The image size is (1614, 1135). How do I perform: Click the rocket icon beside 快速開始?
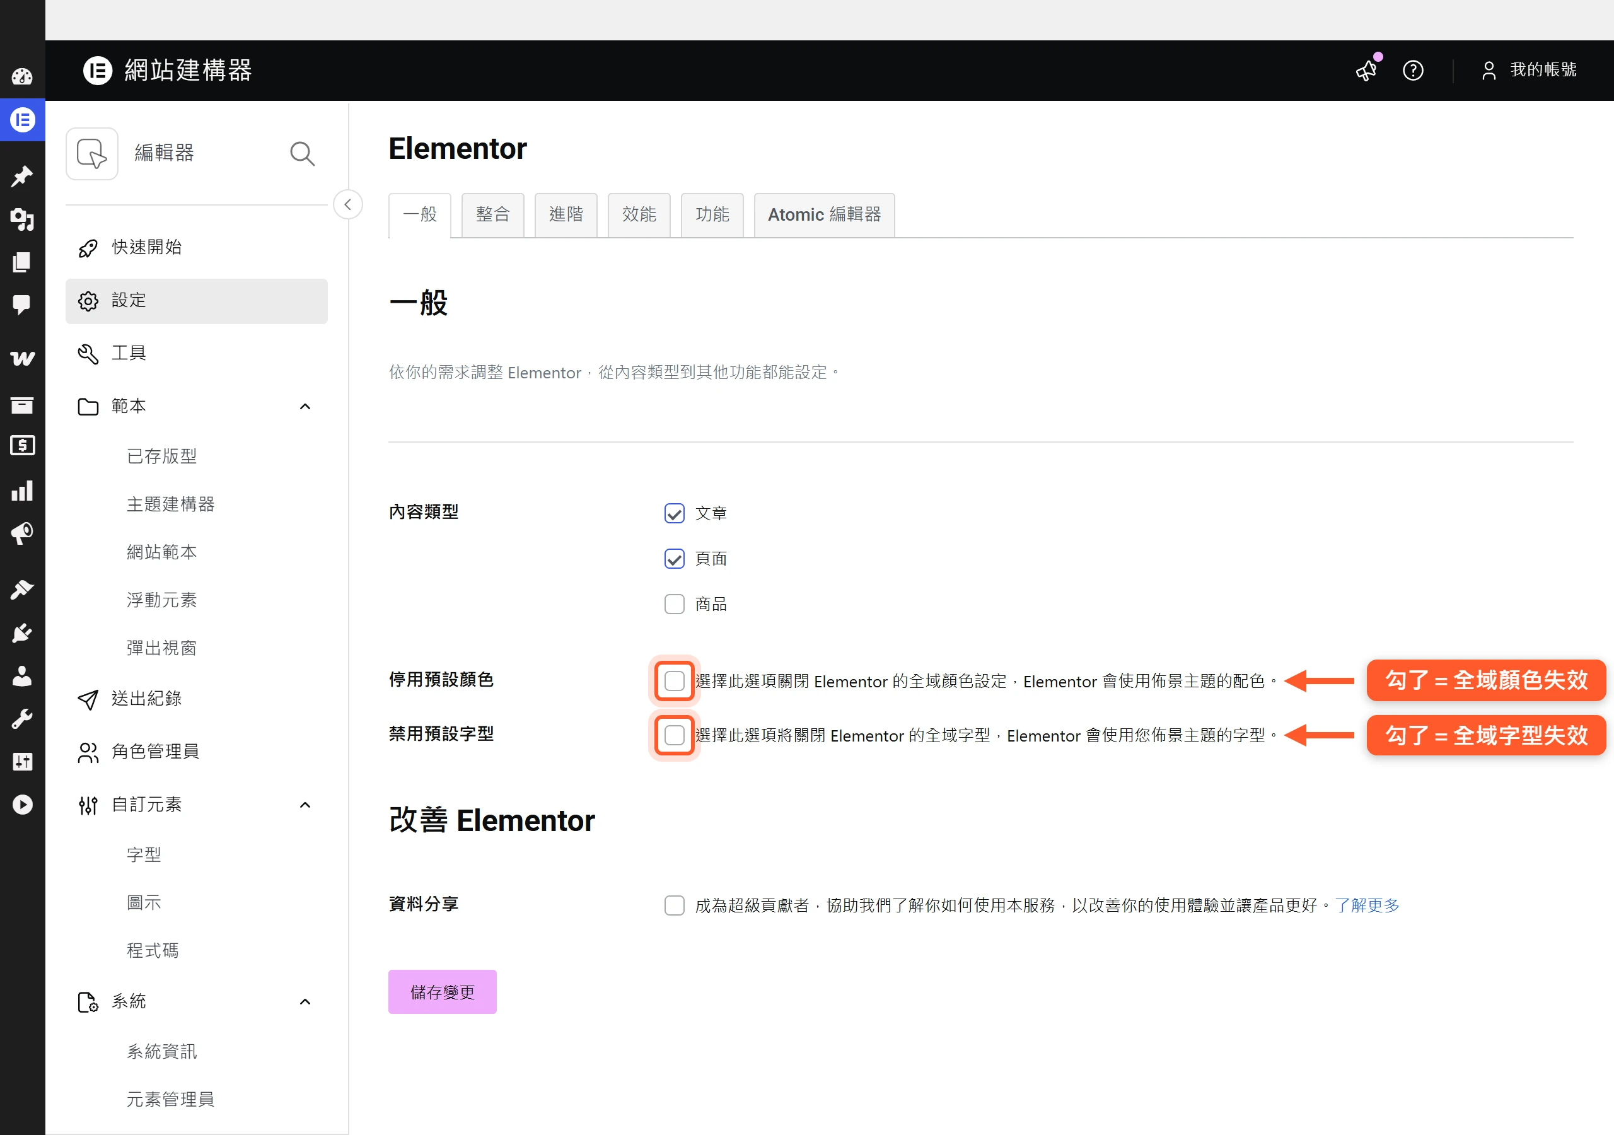pyautogui.click(x=88, y=248)
